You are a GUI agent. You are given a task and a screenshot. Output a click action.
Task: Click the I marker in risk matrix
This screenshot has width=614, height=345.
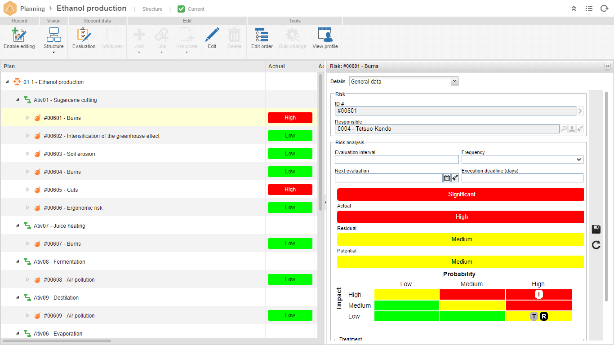point(539,295)
